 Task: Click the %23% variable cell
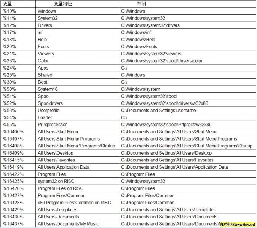[18, 61]
